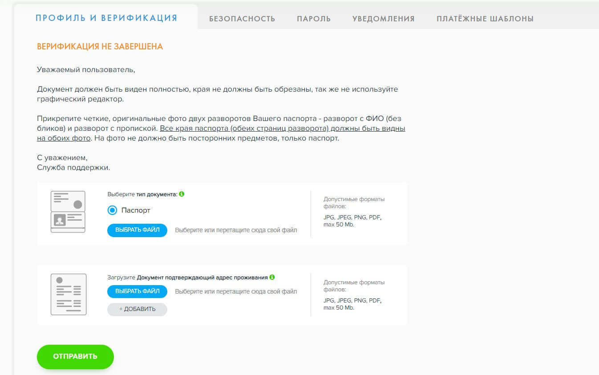Submit with the green Отправить button
Screen dimensions: 599x375
[75, 357]
